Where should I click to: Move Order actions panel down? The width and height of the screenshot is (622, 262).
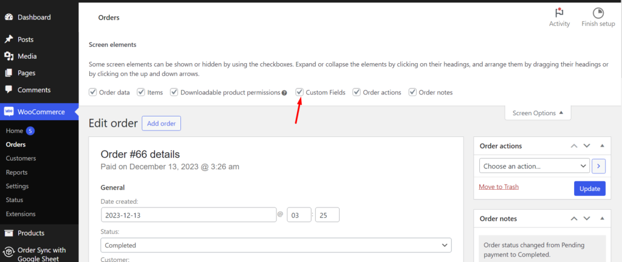point(587,146)
